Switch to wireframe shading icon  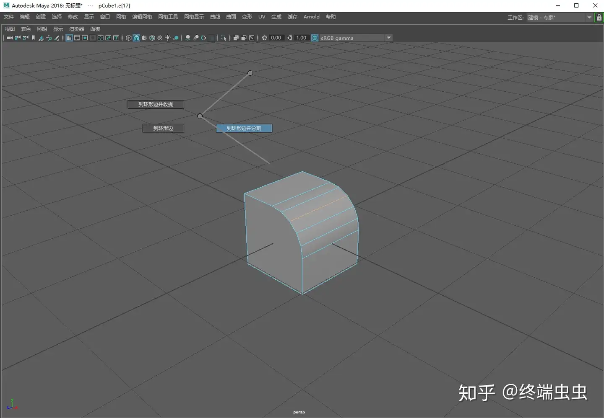coord(129,38)
